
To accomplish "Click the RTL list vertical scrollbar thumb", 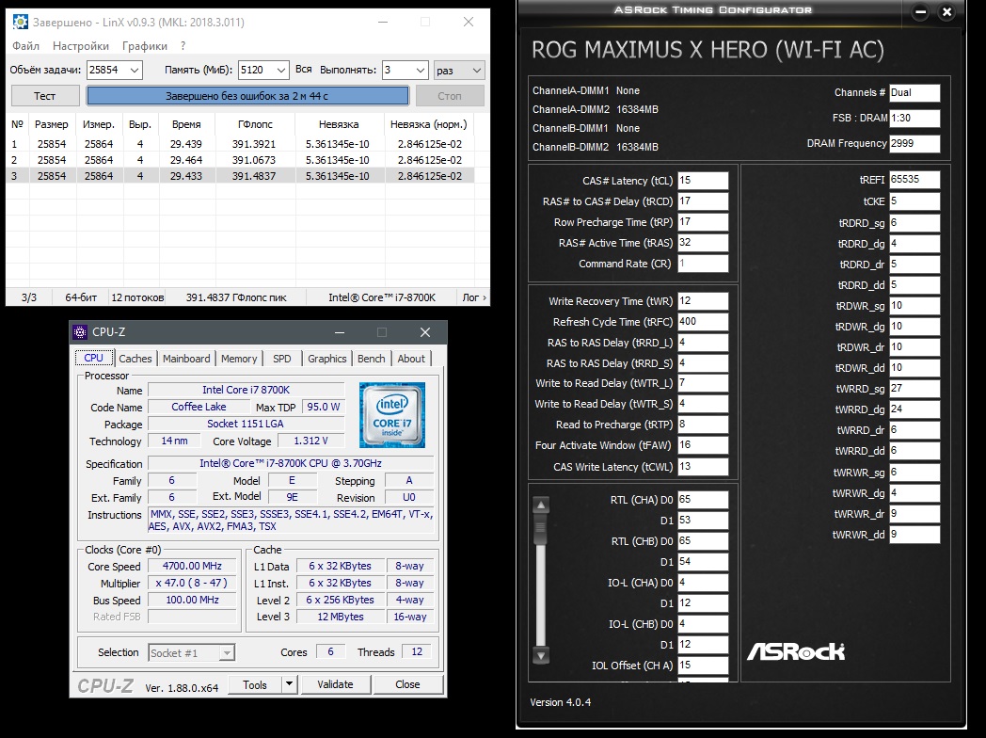I will pyautogui.click(x=540, y=530).
